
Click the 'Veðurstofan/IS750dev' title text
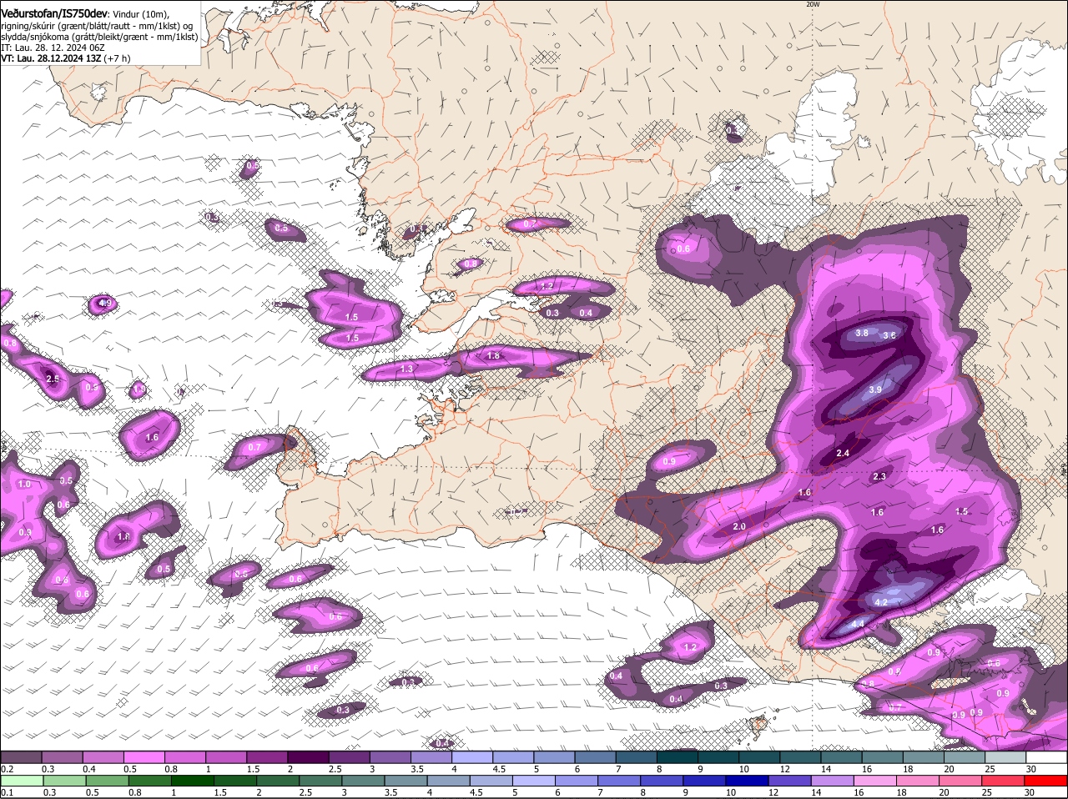[x=54, y=14]
